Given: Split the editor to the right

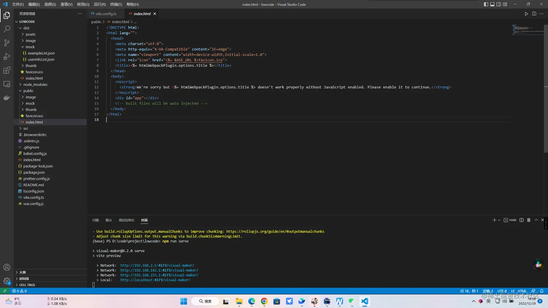Looking at the screenshot, I should pyautogui.click(x=534, y=14).
